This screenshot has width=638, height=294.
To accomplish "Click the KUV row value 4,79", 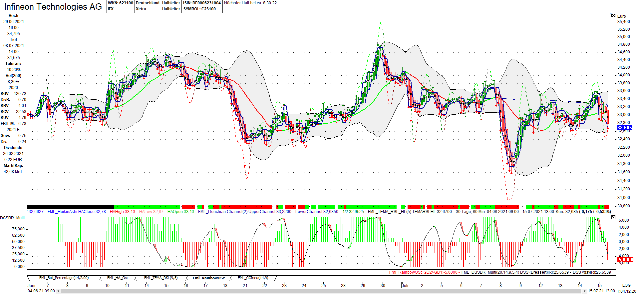I will click(x=22, y=118).
